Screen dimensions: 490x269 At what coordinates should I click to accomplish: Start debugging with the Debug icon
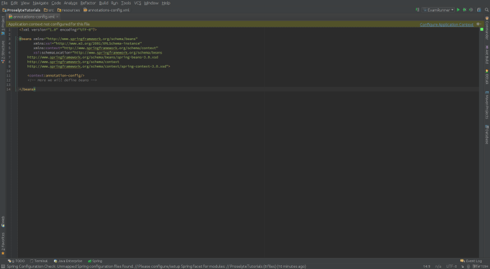(464, 10)
